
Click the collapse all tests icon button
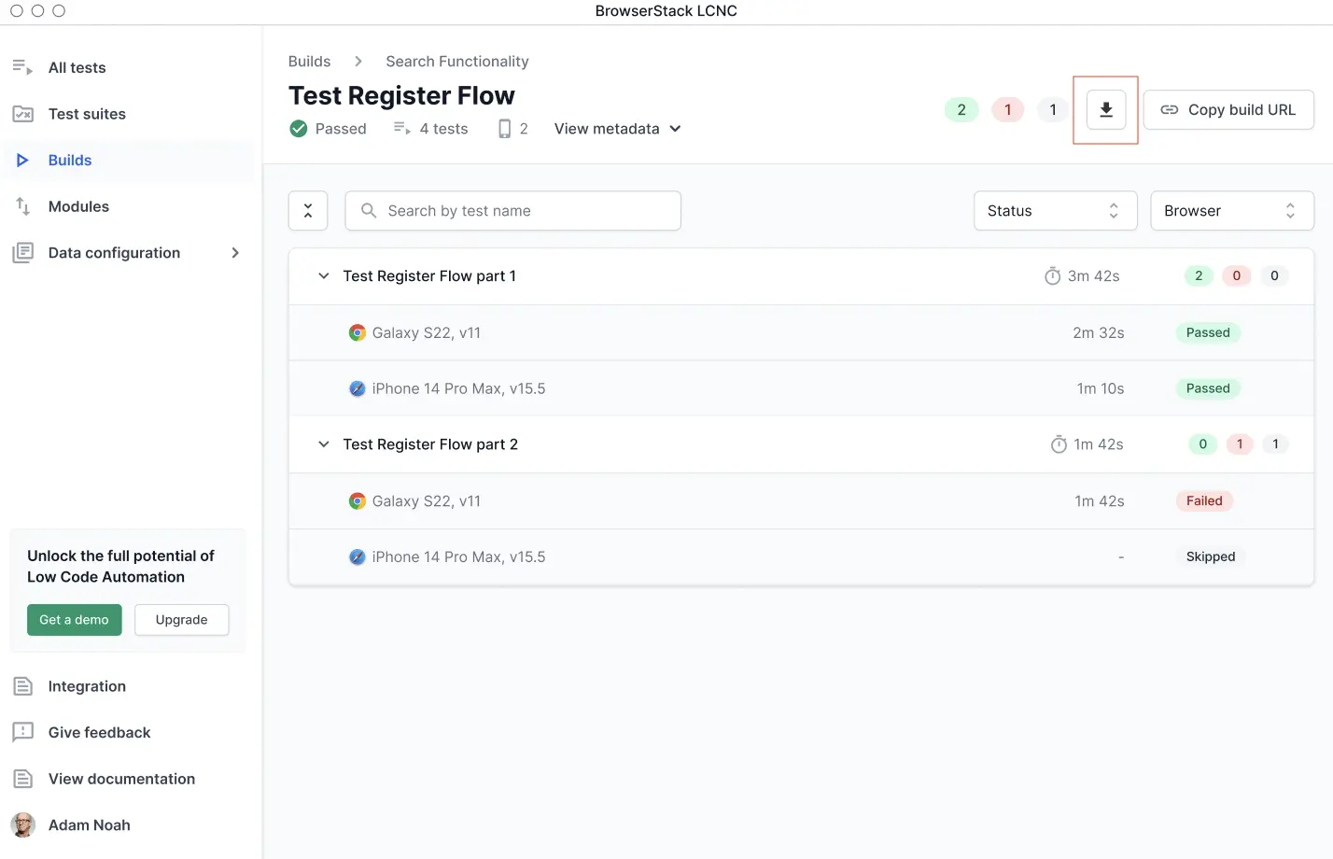tap(308, 211)
